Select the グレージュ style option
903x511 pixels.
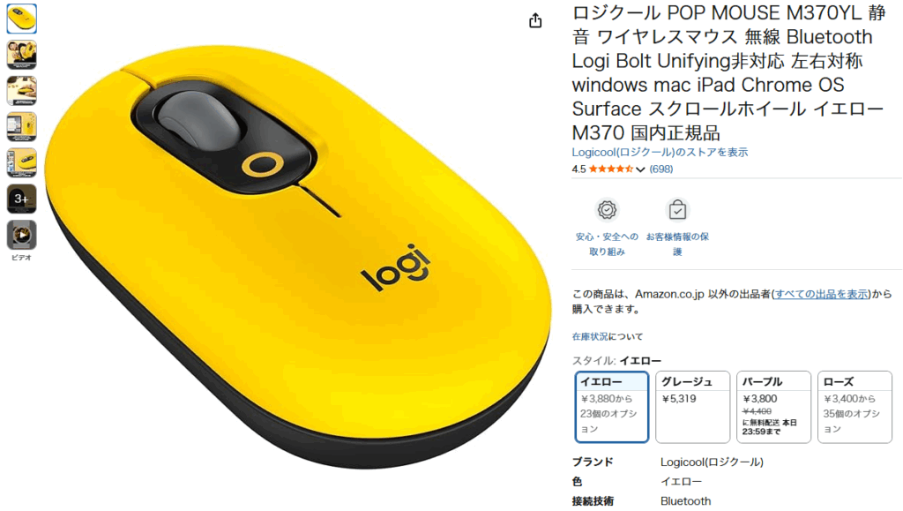coord(693,407)
